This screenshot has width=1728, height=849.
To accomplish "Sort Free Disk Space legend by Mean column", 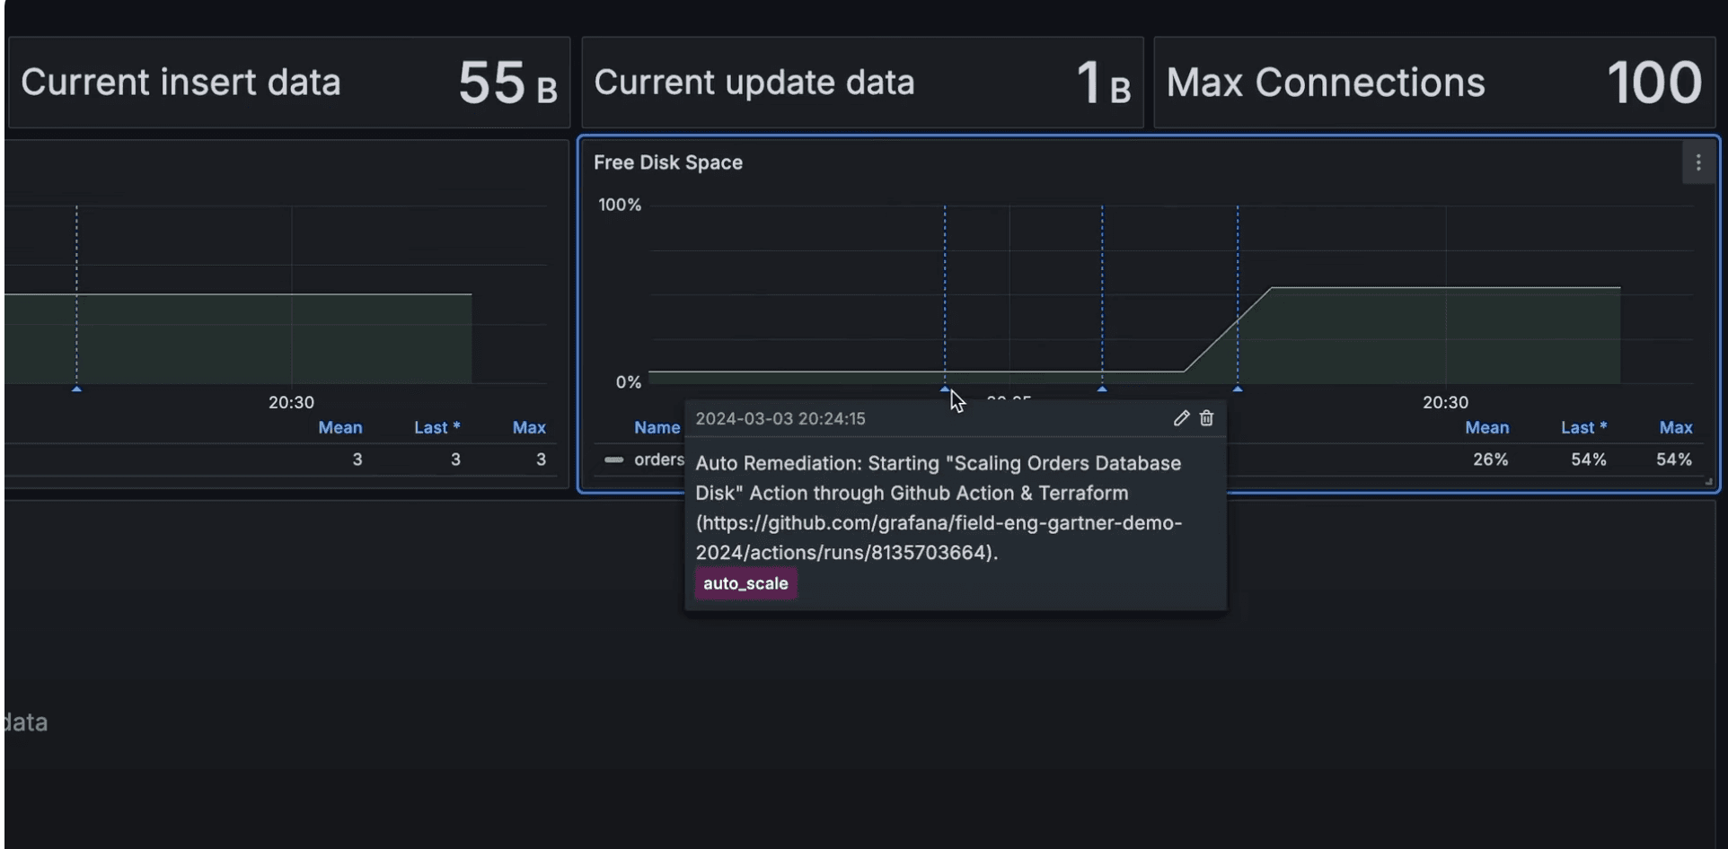I will tap(1486, 427).
